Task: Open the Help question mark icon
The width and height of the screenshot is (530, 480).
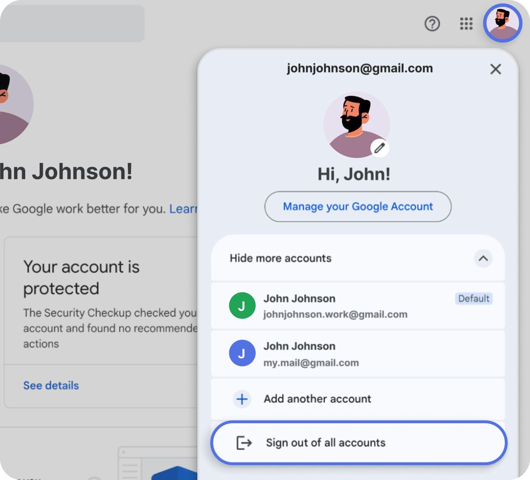Action: coord(432,24)
